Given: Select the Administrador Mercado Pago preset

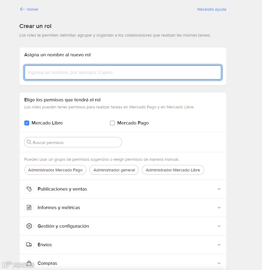Looking at the screenshot, I should (x=55, y=170).
